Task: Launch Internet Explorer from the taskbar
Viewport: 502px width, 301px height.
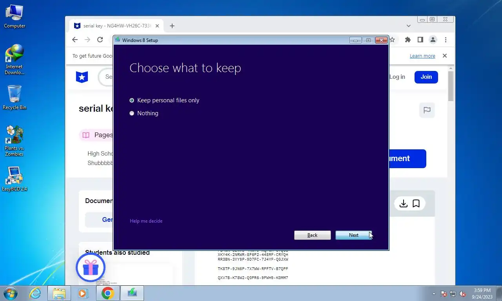Action: [x=35, y=293]
